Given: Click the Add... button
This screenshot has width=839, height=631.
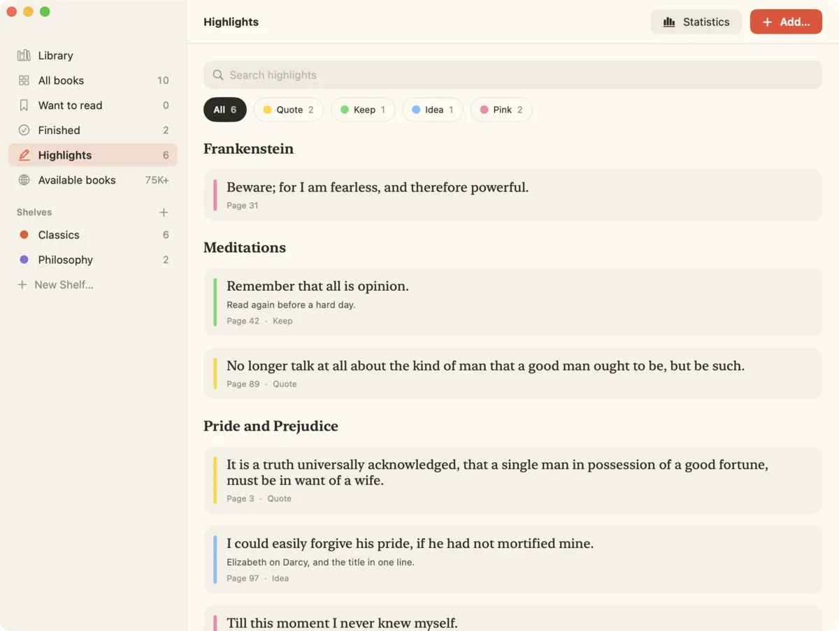Looking at the screenshot, I should (x=786, y=22).
